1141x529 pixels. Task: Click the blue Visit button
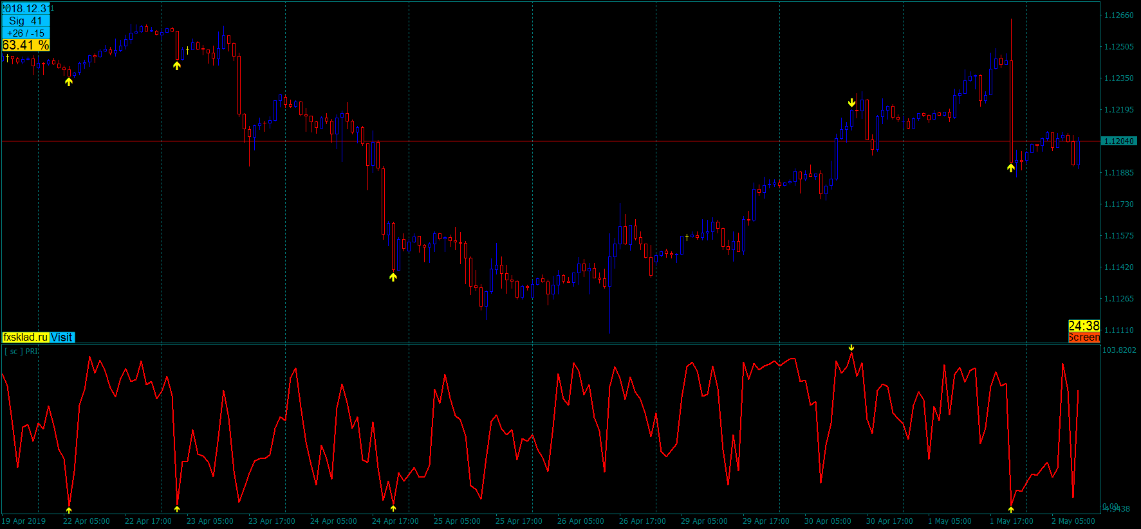pyautogui.click(x=62, y=337)
